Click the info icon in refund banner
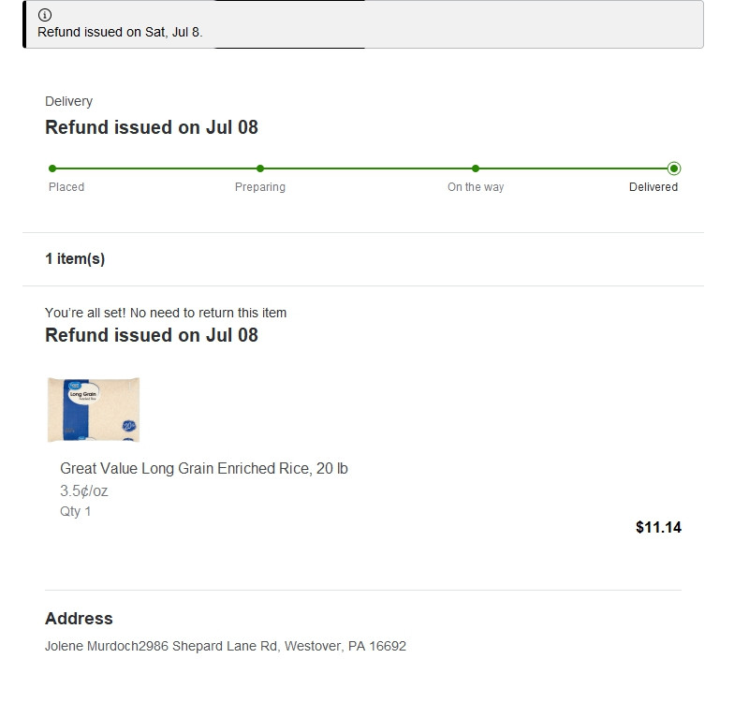 click(x=45, y=15)
